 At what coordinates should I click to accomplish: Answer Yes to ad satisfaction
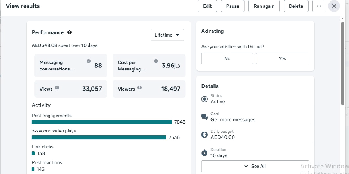tap(282, 58)
